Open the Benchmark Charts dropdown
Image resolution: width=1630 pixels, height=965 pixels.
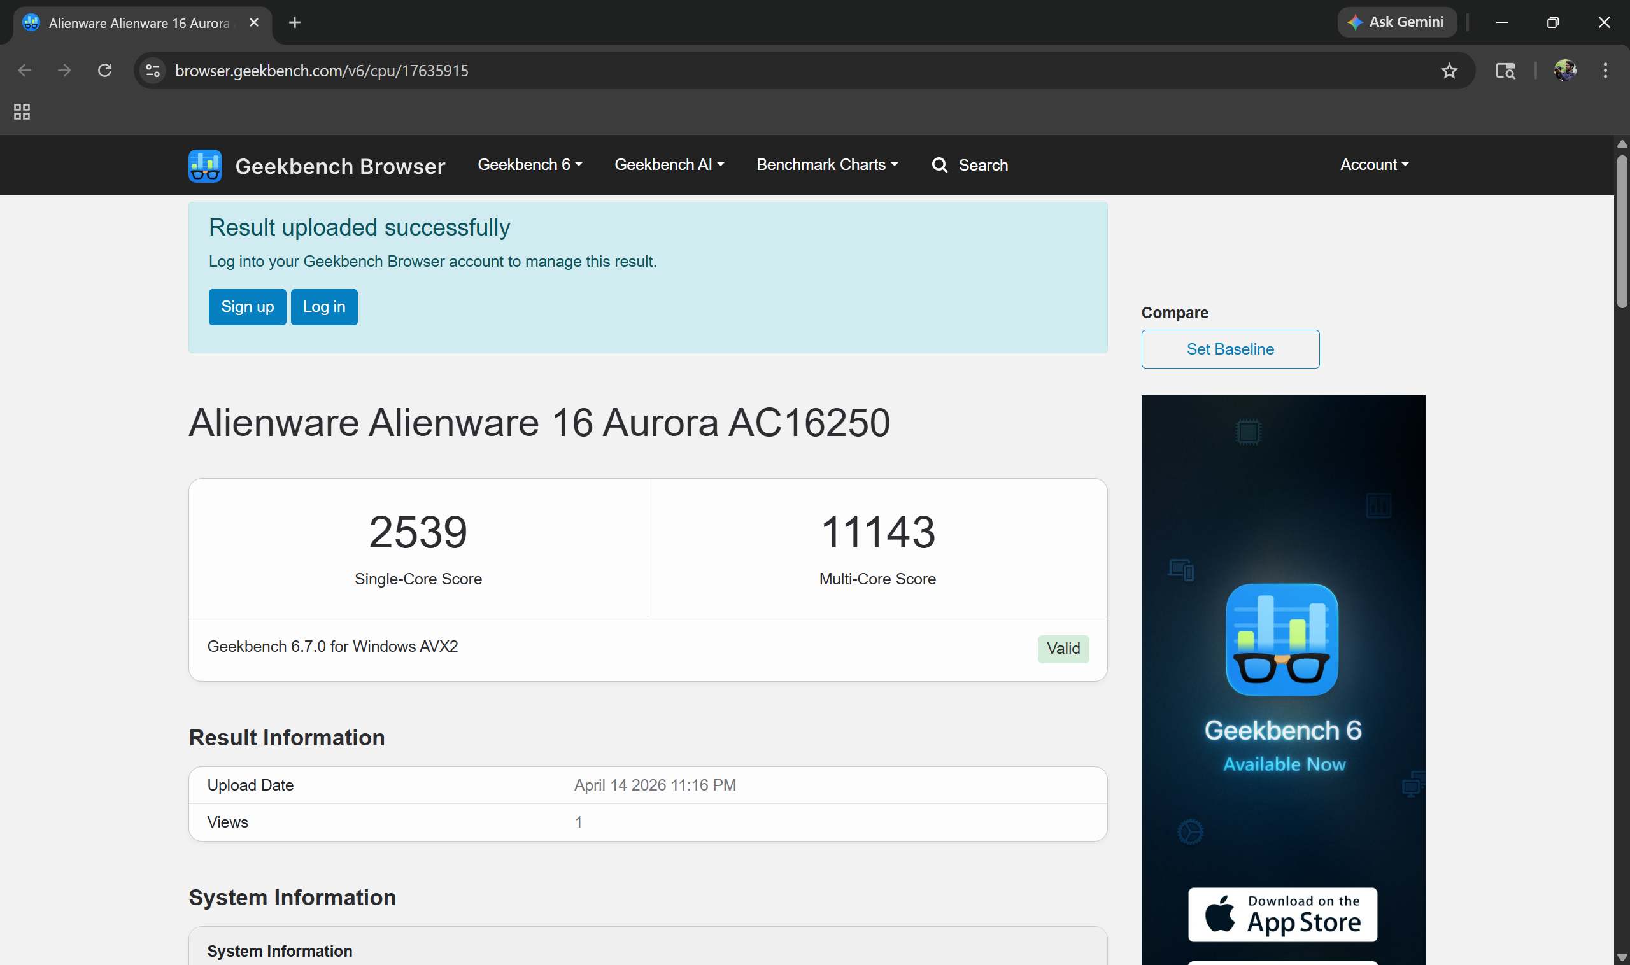826,165
